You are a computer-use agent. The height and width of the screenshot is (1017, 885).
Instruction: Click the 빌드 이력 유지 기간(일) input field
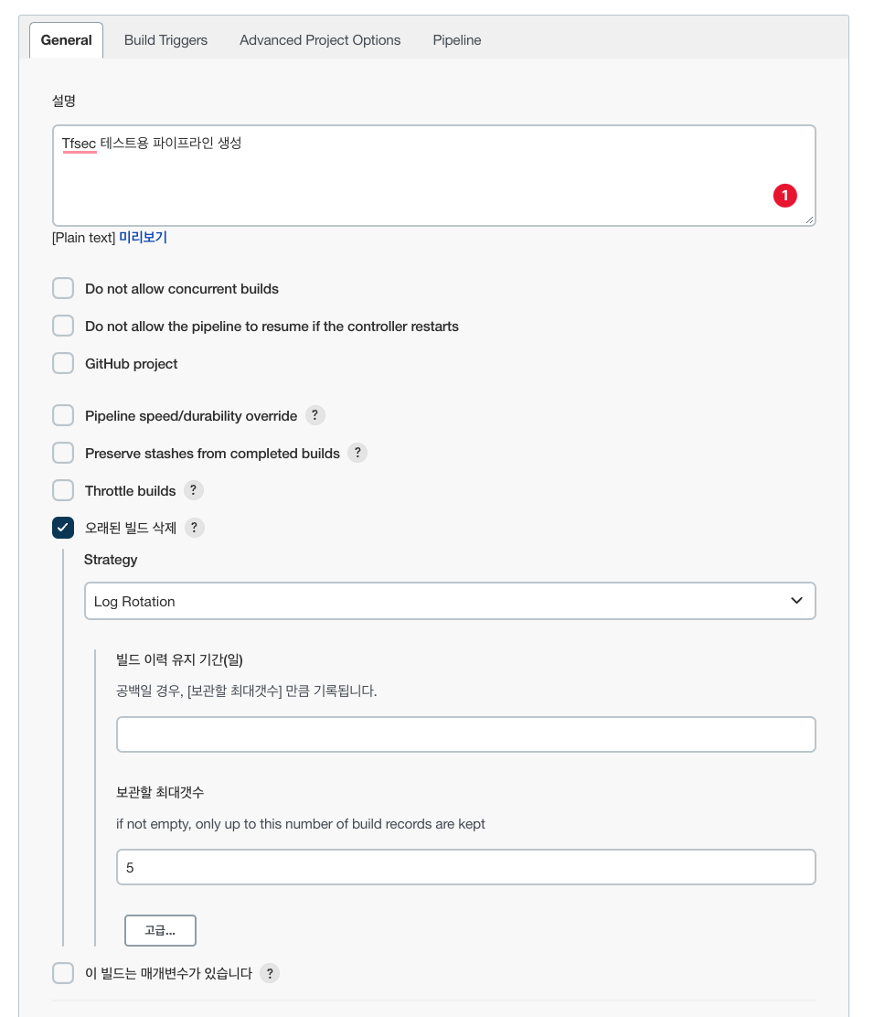click(x=465, y=734)
